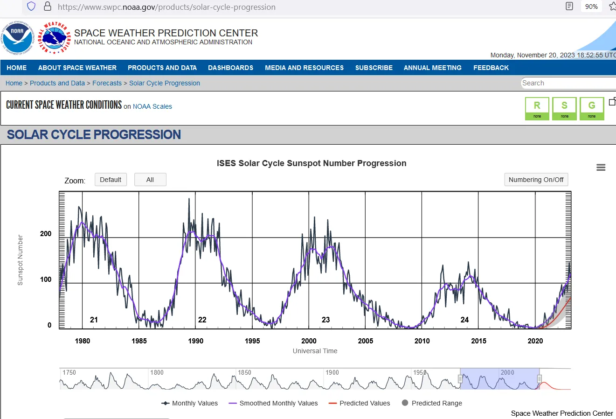Click the Default zoom button
This screenshot has height=419, width=616.
click(x=111, y=180)
